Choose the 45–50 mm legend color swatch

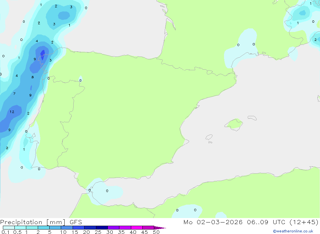(x=148, y=228)
